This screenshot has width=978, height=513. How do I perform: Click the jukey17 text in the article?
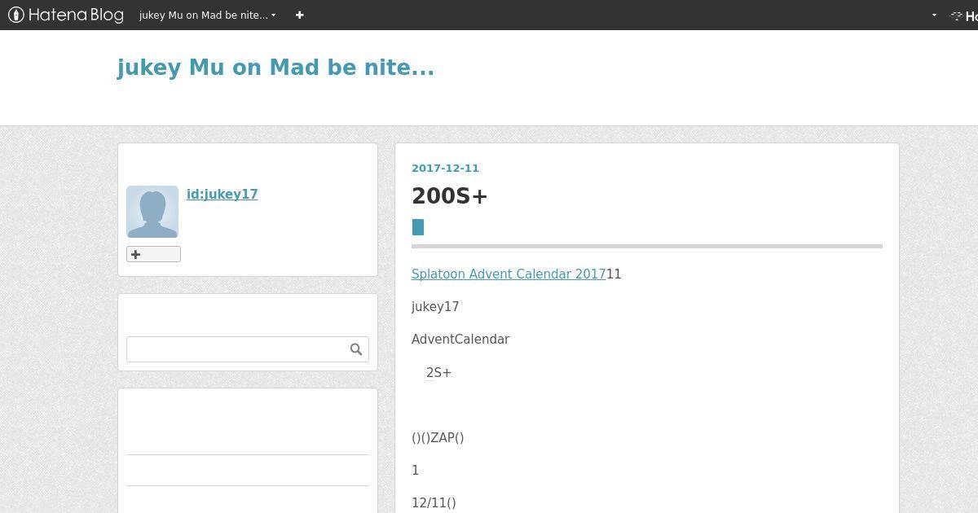tap(435, 307)
